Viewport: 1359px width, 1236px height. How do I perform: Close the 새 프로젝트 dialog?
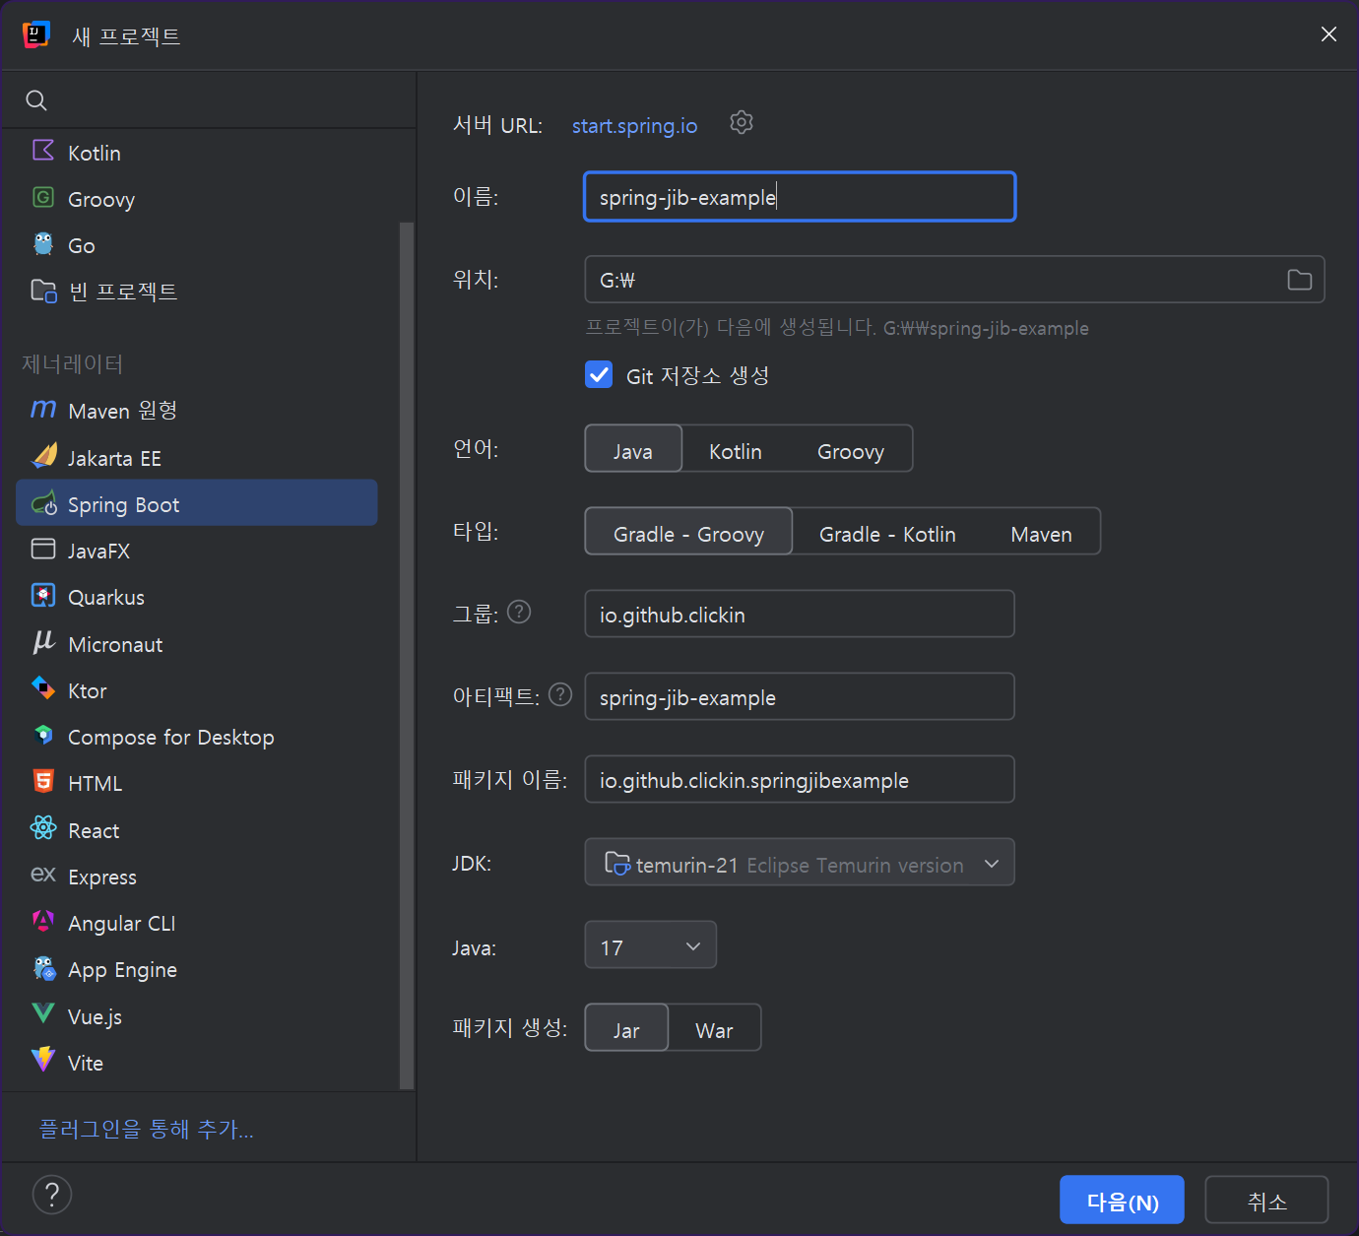pos(1328,34)
